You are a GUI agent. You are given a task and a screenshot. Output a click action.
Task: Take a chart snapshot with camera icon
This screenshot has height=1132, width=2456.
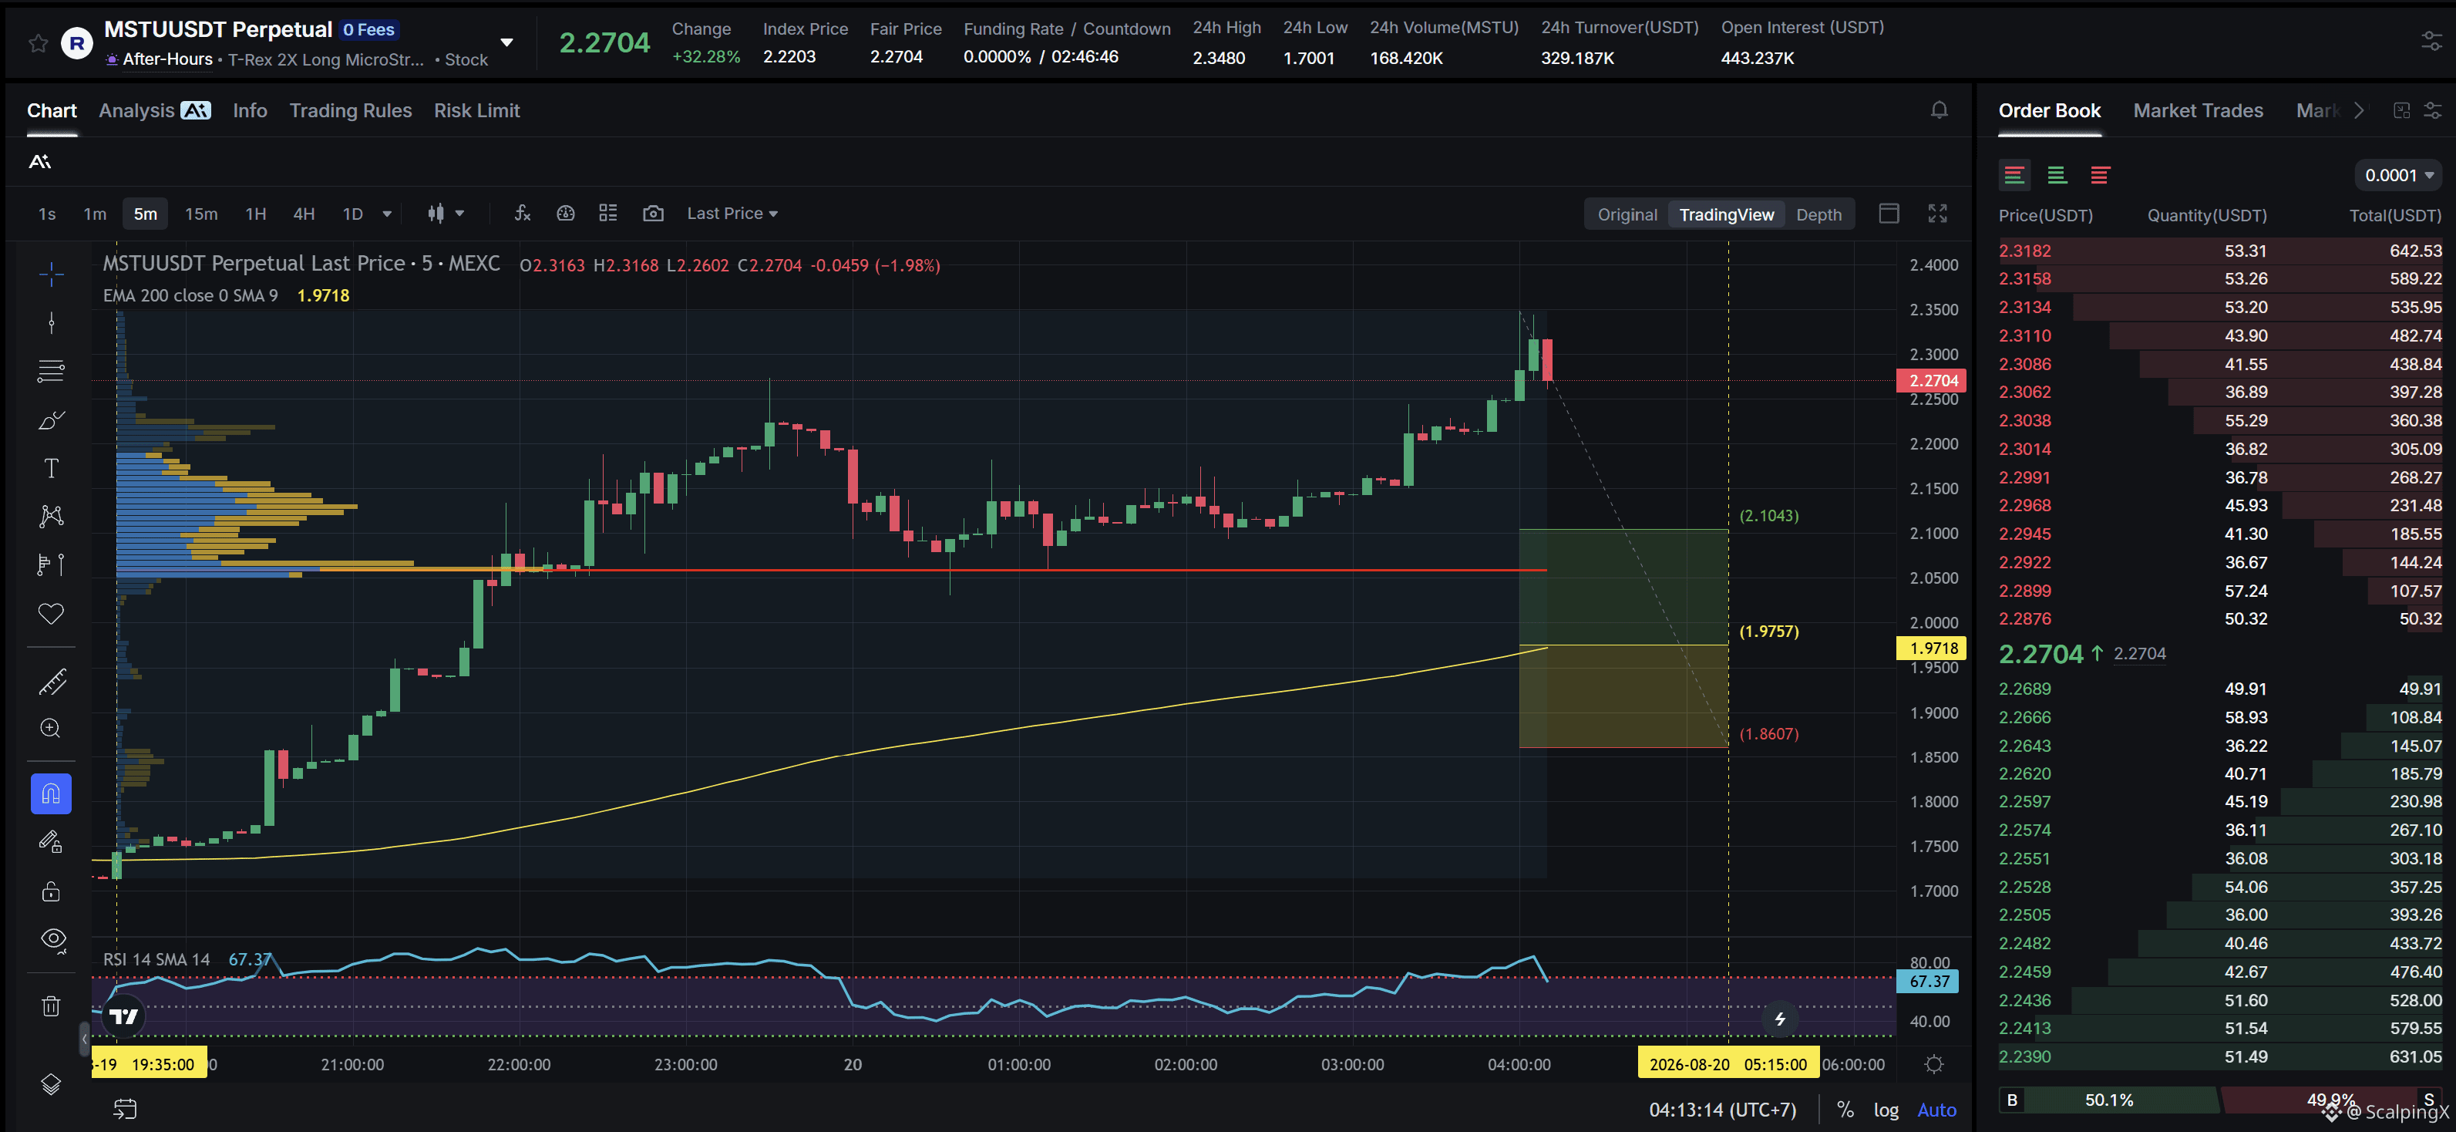click(653, 214)
